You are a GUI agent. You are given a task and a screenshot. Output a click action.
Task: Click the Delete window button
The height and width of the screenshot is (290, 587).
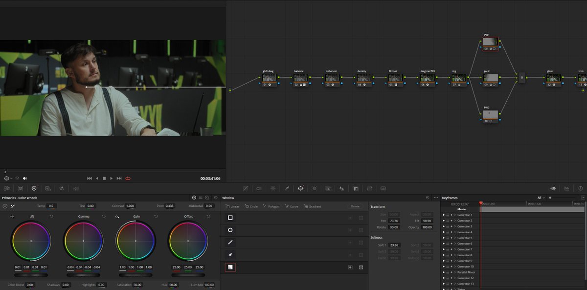point(356,206)
